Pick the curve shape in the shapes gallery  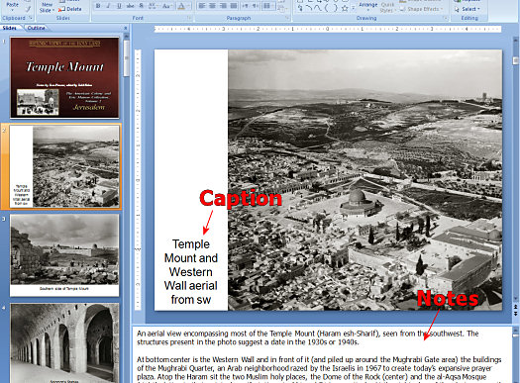tap(318, 9)
